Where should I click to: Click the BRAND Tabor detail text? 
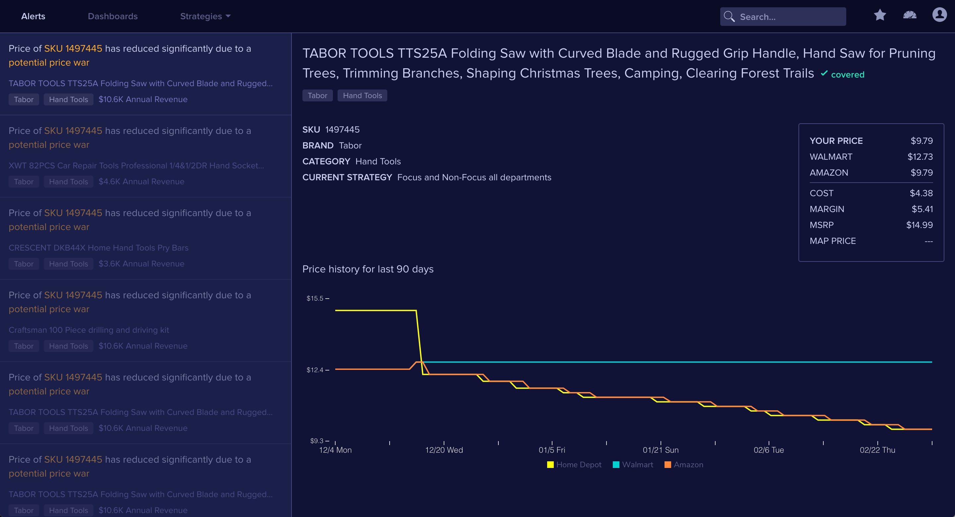pos(332,145)
